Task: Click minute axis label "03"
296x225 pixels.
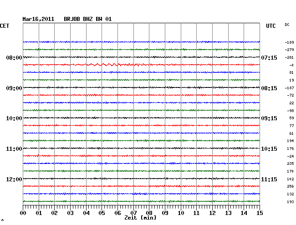Action: (71, 213)
